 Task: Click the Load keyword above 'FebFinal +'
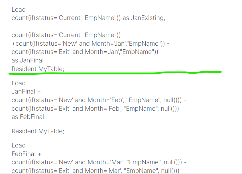pos(19,145)
